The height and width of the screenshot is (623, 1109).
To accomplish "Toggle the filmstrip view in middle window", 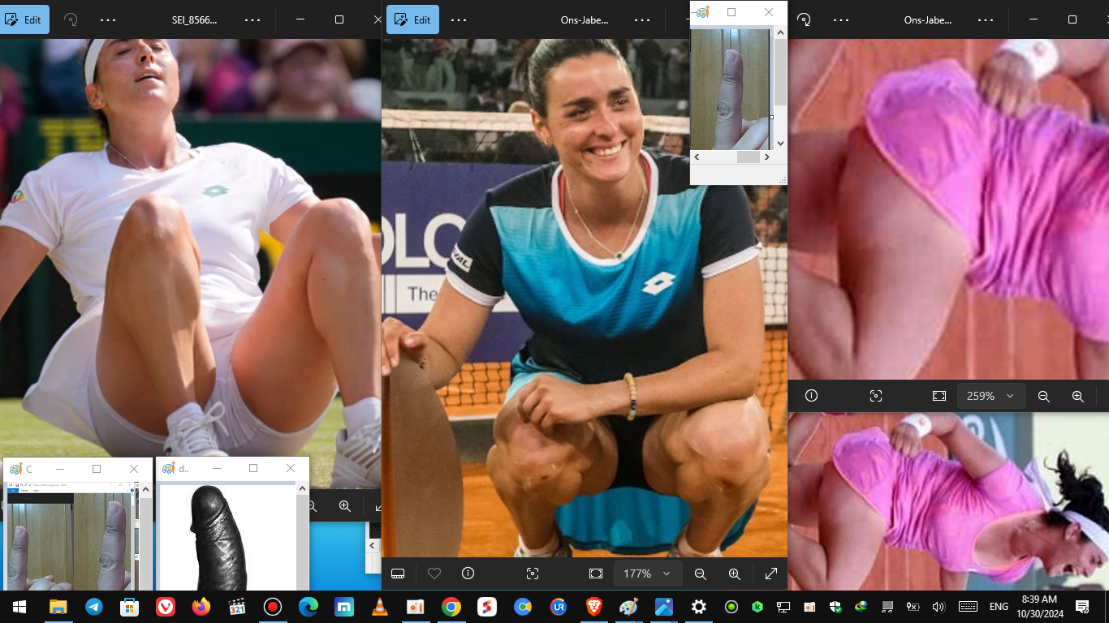I will pyautogui.click(x=398, y=574).
